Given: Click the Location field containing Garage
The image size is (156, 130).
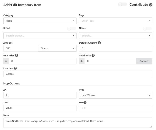Looking at the screenshot, I should 78,74.
